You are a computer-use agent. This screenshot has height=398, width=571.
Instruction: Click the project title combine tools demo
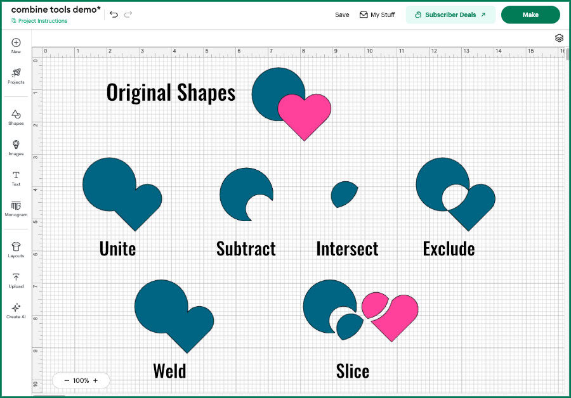point(56,10)
